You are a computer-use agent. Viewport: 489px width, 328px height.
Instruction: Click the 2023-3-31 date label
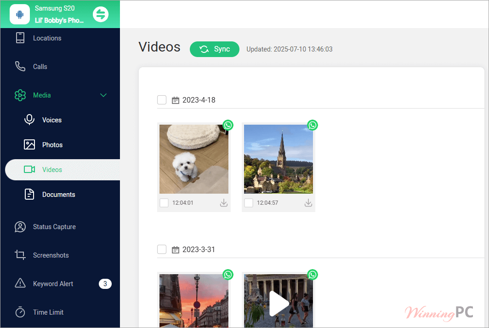click(199, 249)
